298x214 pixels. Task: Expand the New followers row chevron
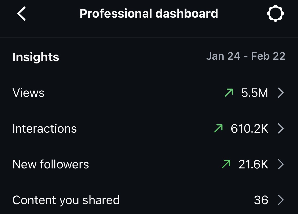point(281,165)
